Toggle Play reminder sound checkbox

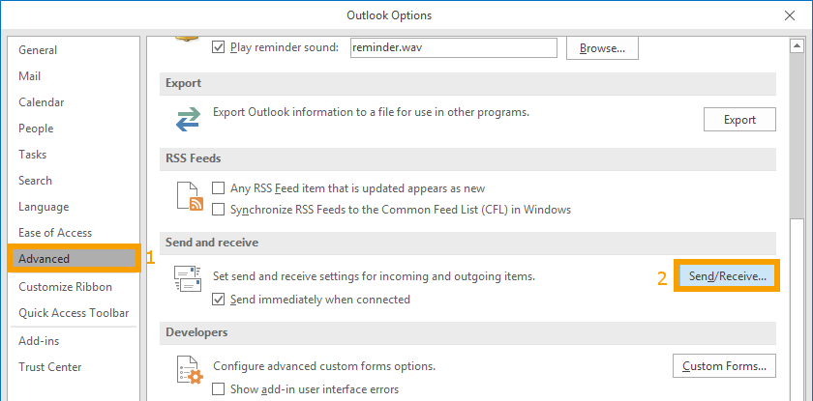[219, 47]
